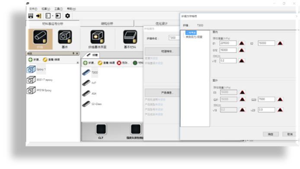Click the E2 value input field

click(x=266, y=43)
